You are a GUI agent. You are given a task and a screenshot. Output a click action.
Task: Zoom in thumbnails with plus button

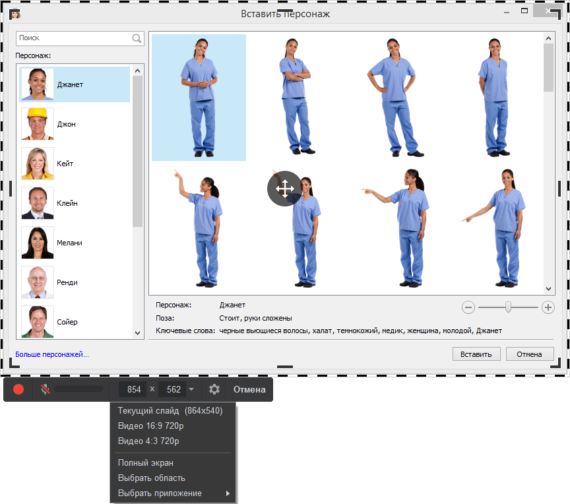pyautogui.click(x=548, y=307)
